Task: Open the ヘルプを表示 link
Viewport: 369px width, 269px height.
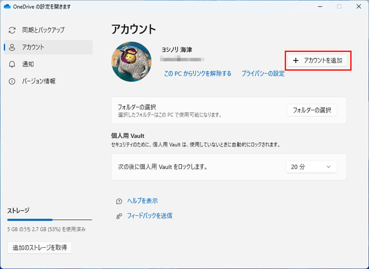Action: point(142,201)
